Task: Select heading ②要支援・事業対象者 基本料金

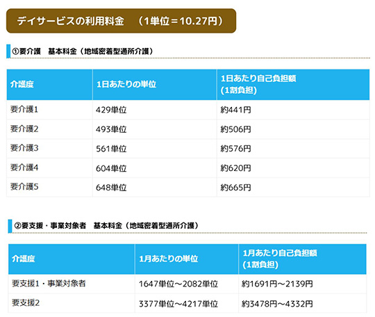Action: point(106,225)
